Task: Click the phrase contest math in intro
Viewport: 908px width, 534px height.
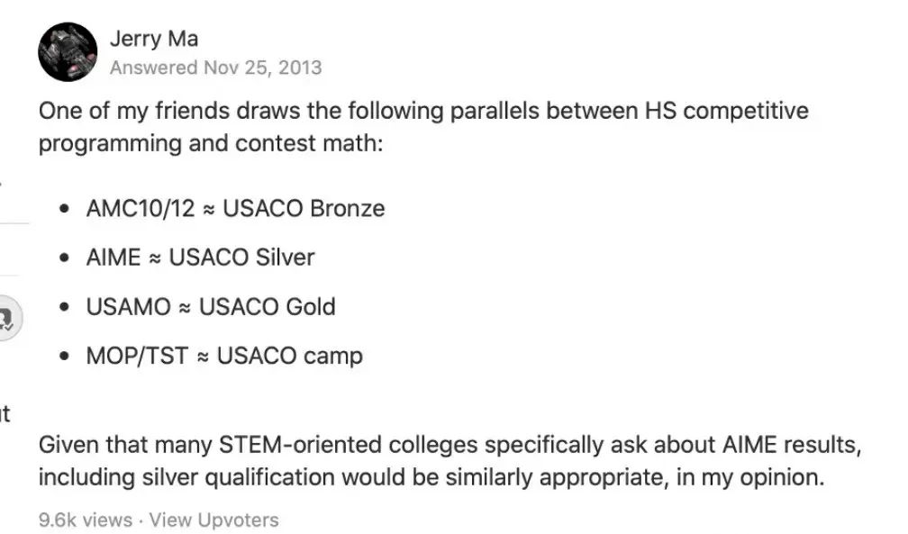Action: [309, 143]
